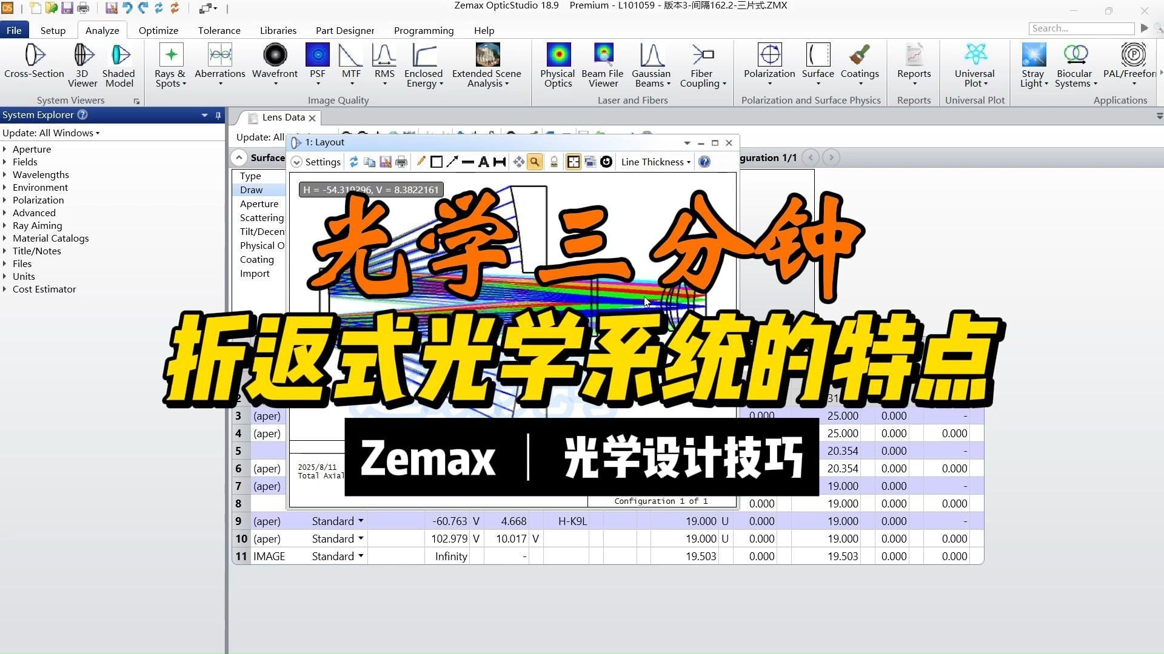Select the Draw property category

pyautogui.click(x=252, y=190)
